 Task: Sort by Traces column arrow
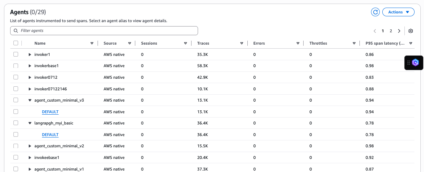click(x=242, y=43)
